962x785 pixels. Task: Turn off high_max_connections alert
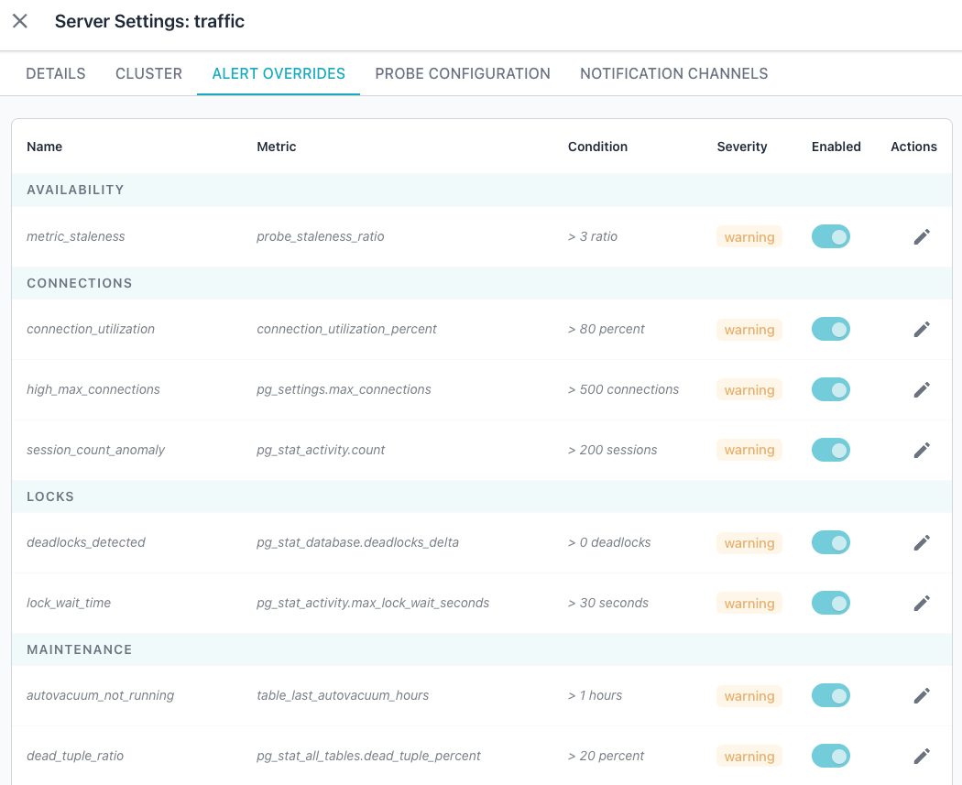[831, 389]
